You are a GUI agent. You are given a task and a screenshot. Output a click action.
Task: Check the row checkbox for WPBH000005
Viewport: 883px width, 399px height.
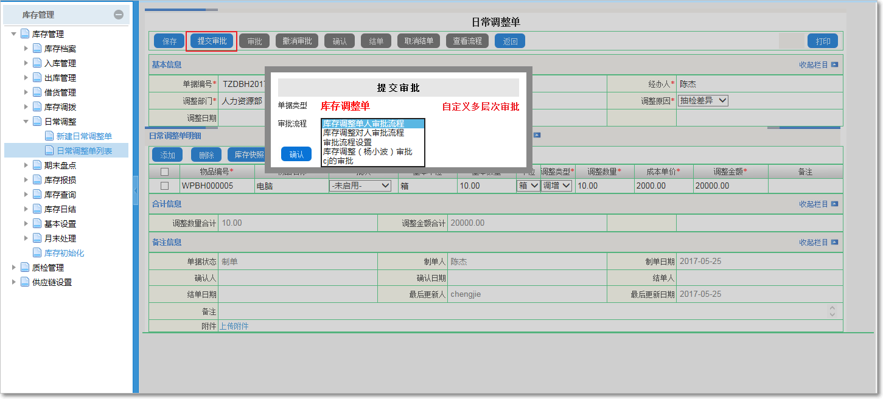164,186
